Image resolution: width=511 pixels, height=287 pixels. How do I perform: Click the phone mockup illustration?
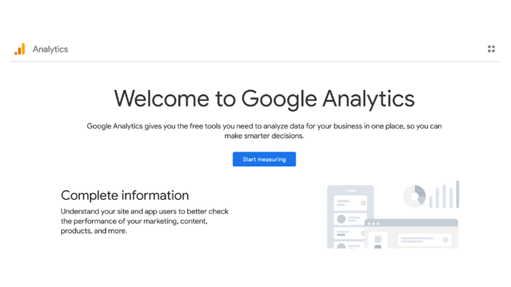coord(350,217)
